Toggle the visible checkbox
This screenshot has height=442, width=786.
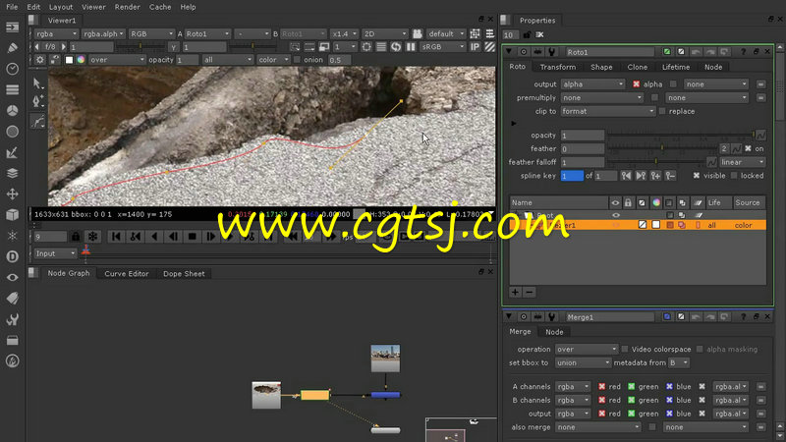pyautogui.click(x=697, y=176)
